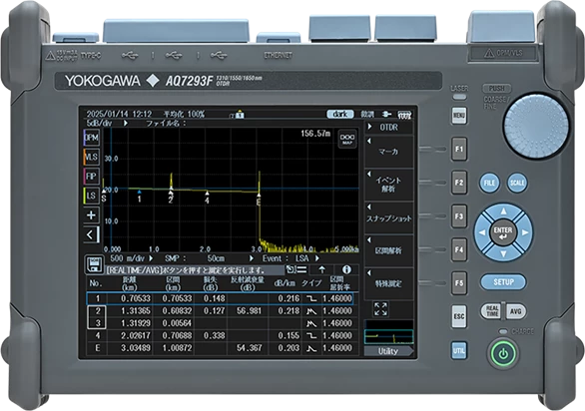Tap the lock icon in the top status bar

pyautogui.click(x=240, y=114)
